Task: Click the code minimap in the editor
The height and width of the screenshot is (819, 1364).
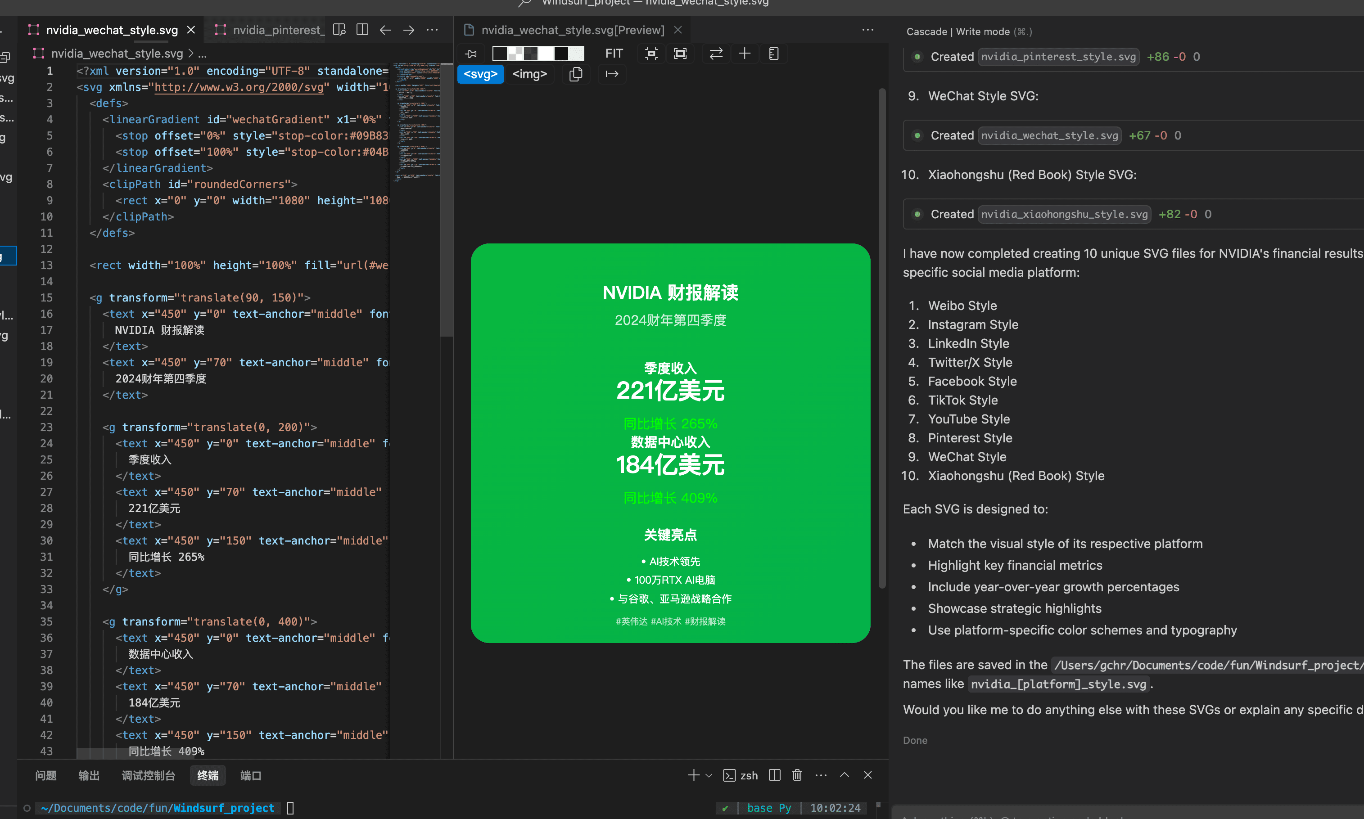Action: pyautogui.click(x=417, y=121)
